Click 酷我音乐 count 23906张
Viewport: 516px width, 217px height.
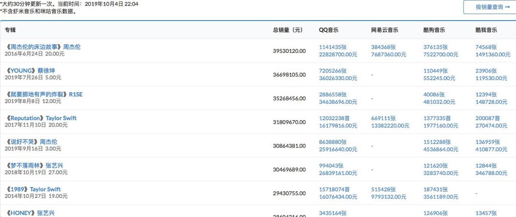486,71
